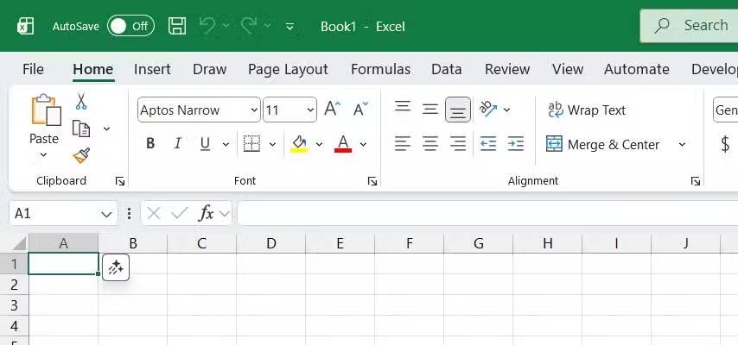Open the Insert ribbon tab

tap(152, 70)
